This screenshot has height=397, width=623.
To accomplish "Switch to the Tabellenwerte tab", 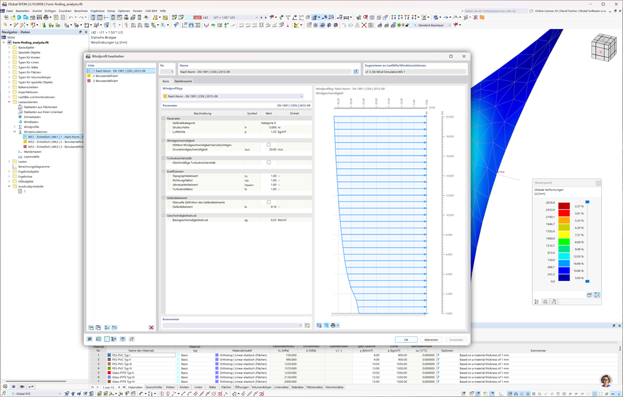I will [183, 80].
